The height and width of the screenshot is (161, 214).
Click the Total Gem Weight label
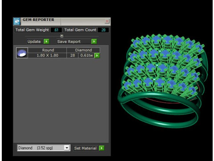(x=32, y=30)
